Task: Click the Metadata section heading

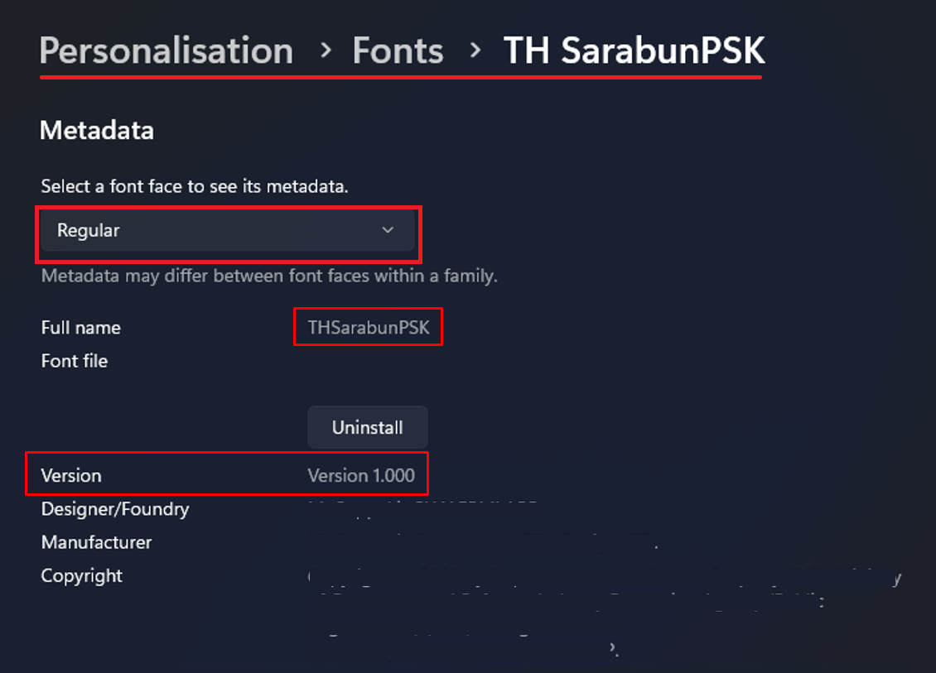Action: tap(97, 130)
